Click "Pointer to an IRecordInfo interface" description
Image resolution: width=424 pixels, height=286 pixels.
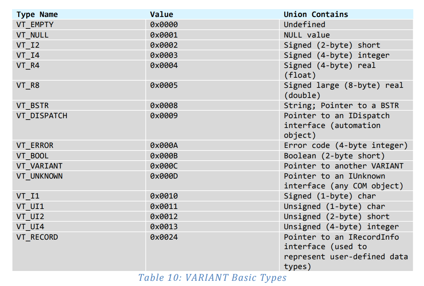(x=346, y=252)
